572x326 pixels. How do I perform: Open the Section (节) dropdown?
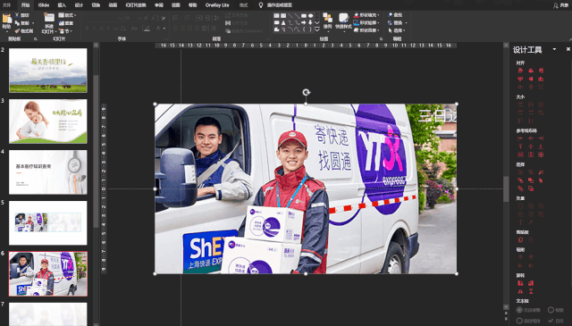pyautogui.click(x=66, y=31)
